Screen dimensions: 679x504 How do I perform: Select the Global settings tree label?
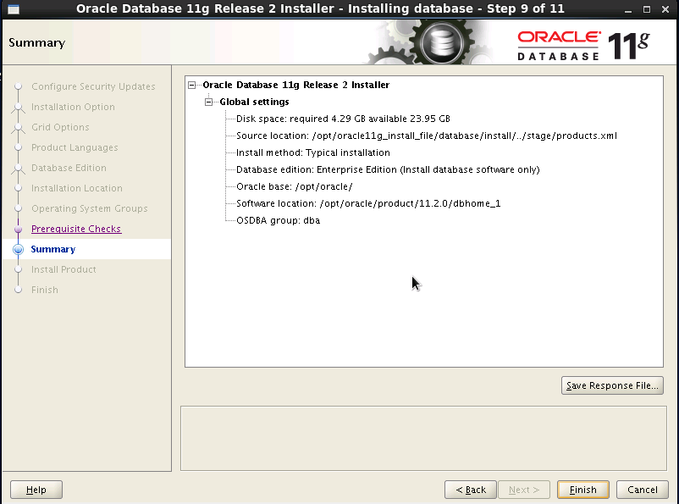(254, 102)
